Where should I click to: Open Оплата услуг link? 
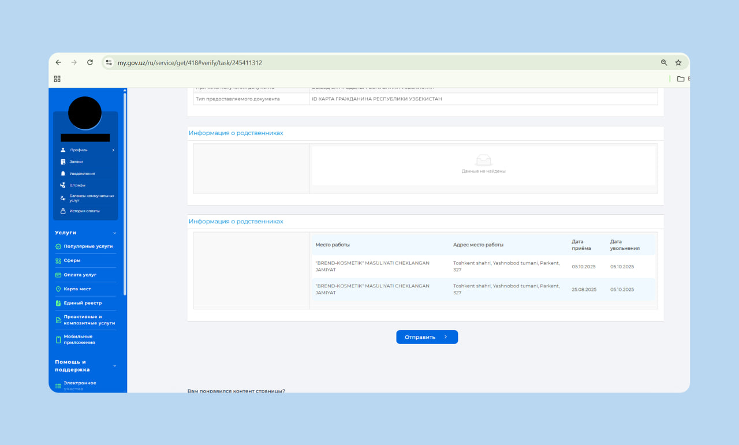[80, 275]
